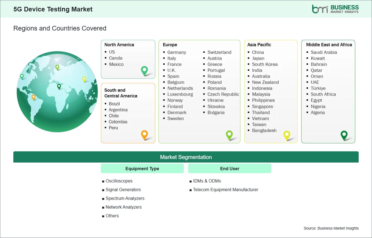372x238 pixels.
Task: Click the Signal Generators bullet marker
Action: (x=103, y=190)
